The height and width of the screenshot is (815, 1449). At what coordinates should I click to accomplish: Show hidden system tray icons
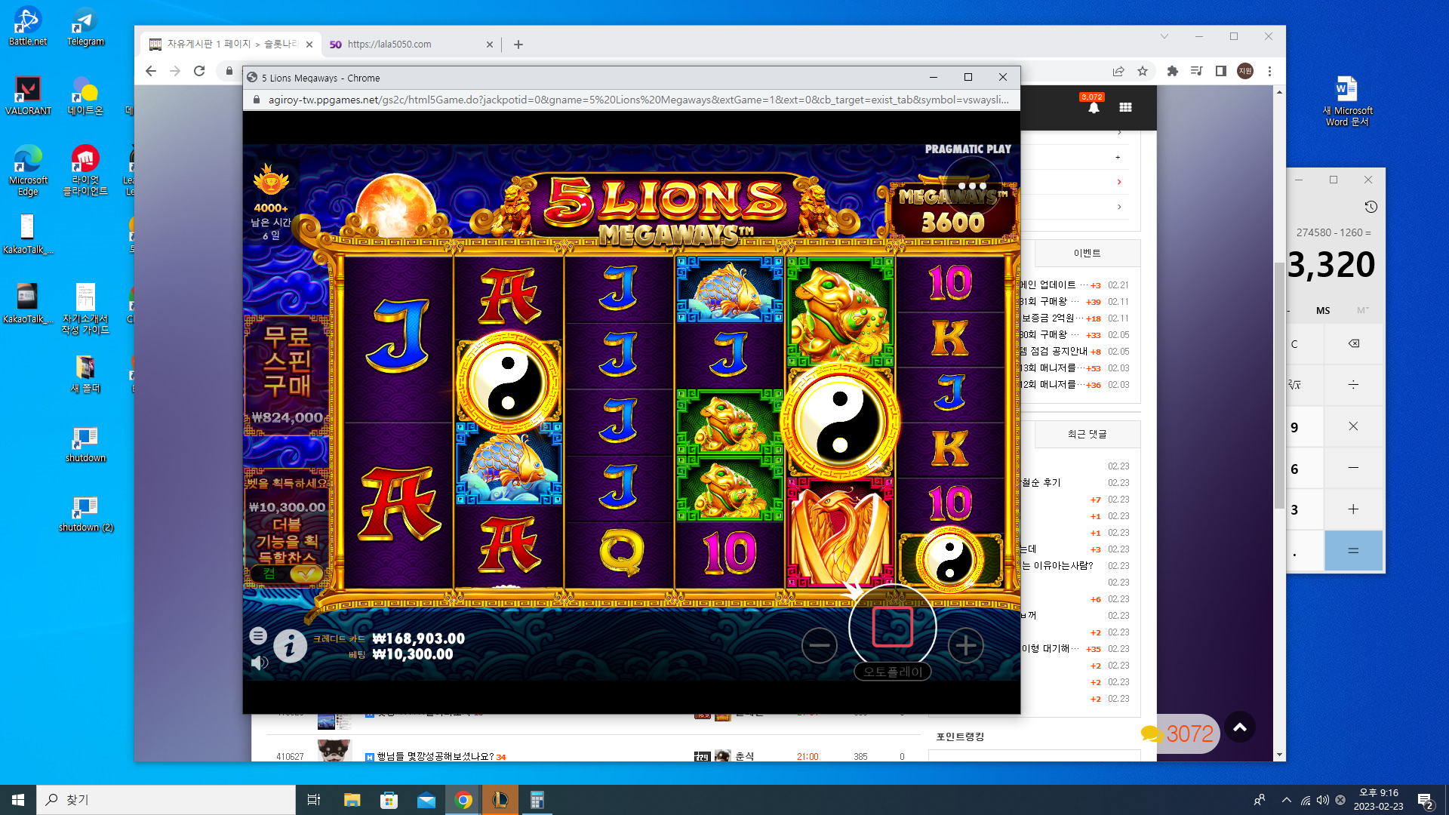(x=1287, y=800)
